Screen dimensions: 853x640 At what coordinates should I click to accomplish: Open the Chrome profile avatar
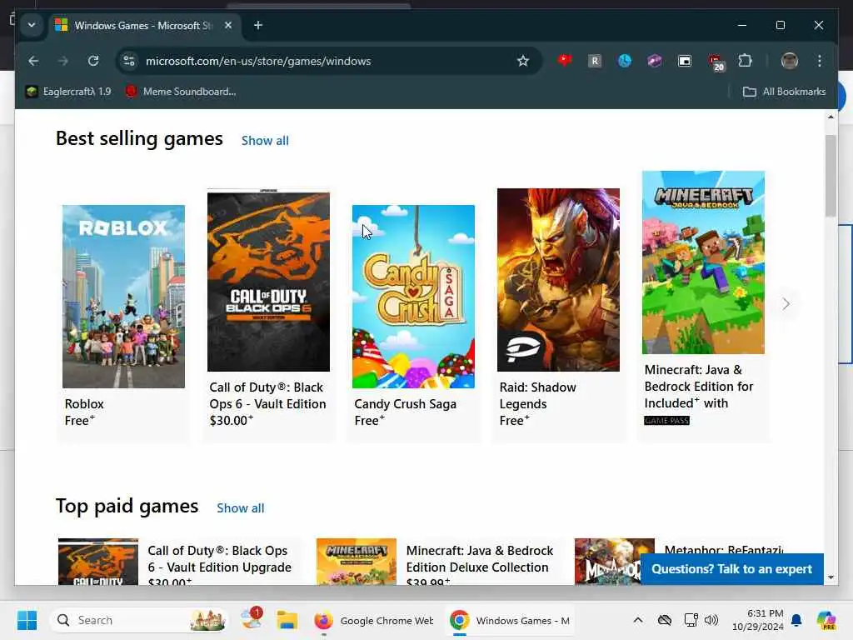tap(790, 61)
